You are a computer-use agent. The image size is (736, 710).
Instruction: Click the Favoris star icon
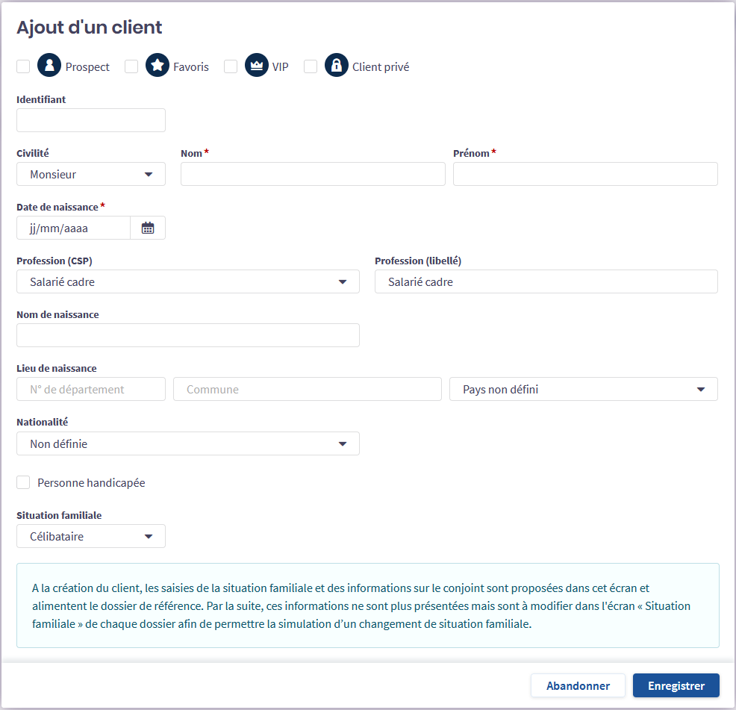[x=157, y=66]
